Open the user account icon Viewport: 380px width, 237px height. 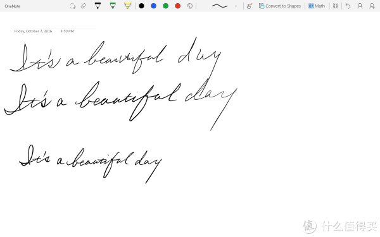coord(360,6)
